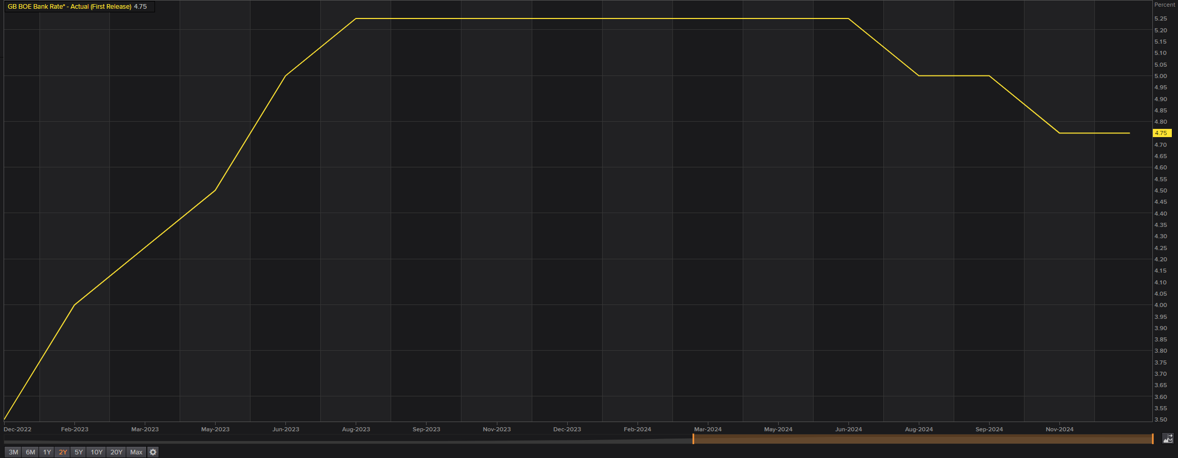Open the chart settings gear icon
The image size is (1178, 458).
pyautogui.click(x=153, y=452)
